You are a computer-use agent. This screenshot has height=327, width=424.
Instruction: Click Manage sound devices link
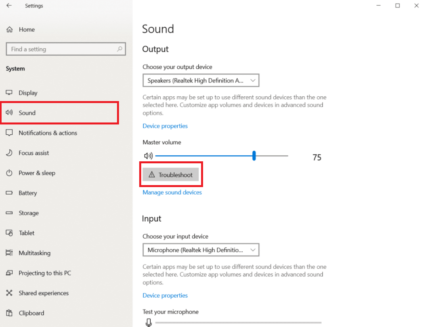[172, 192]
